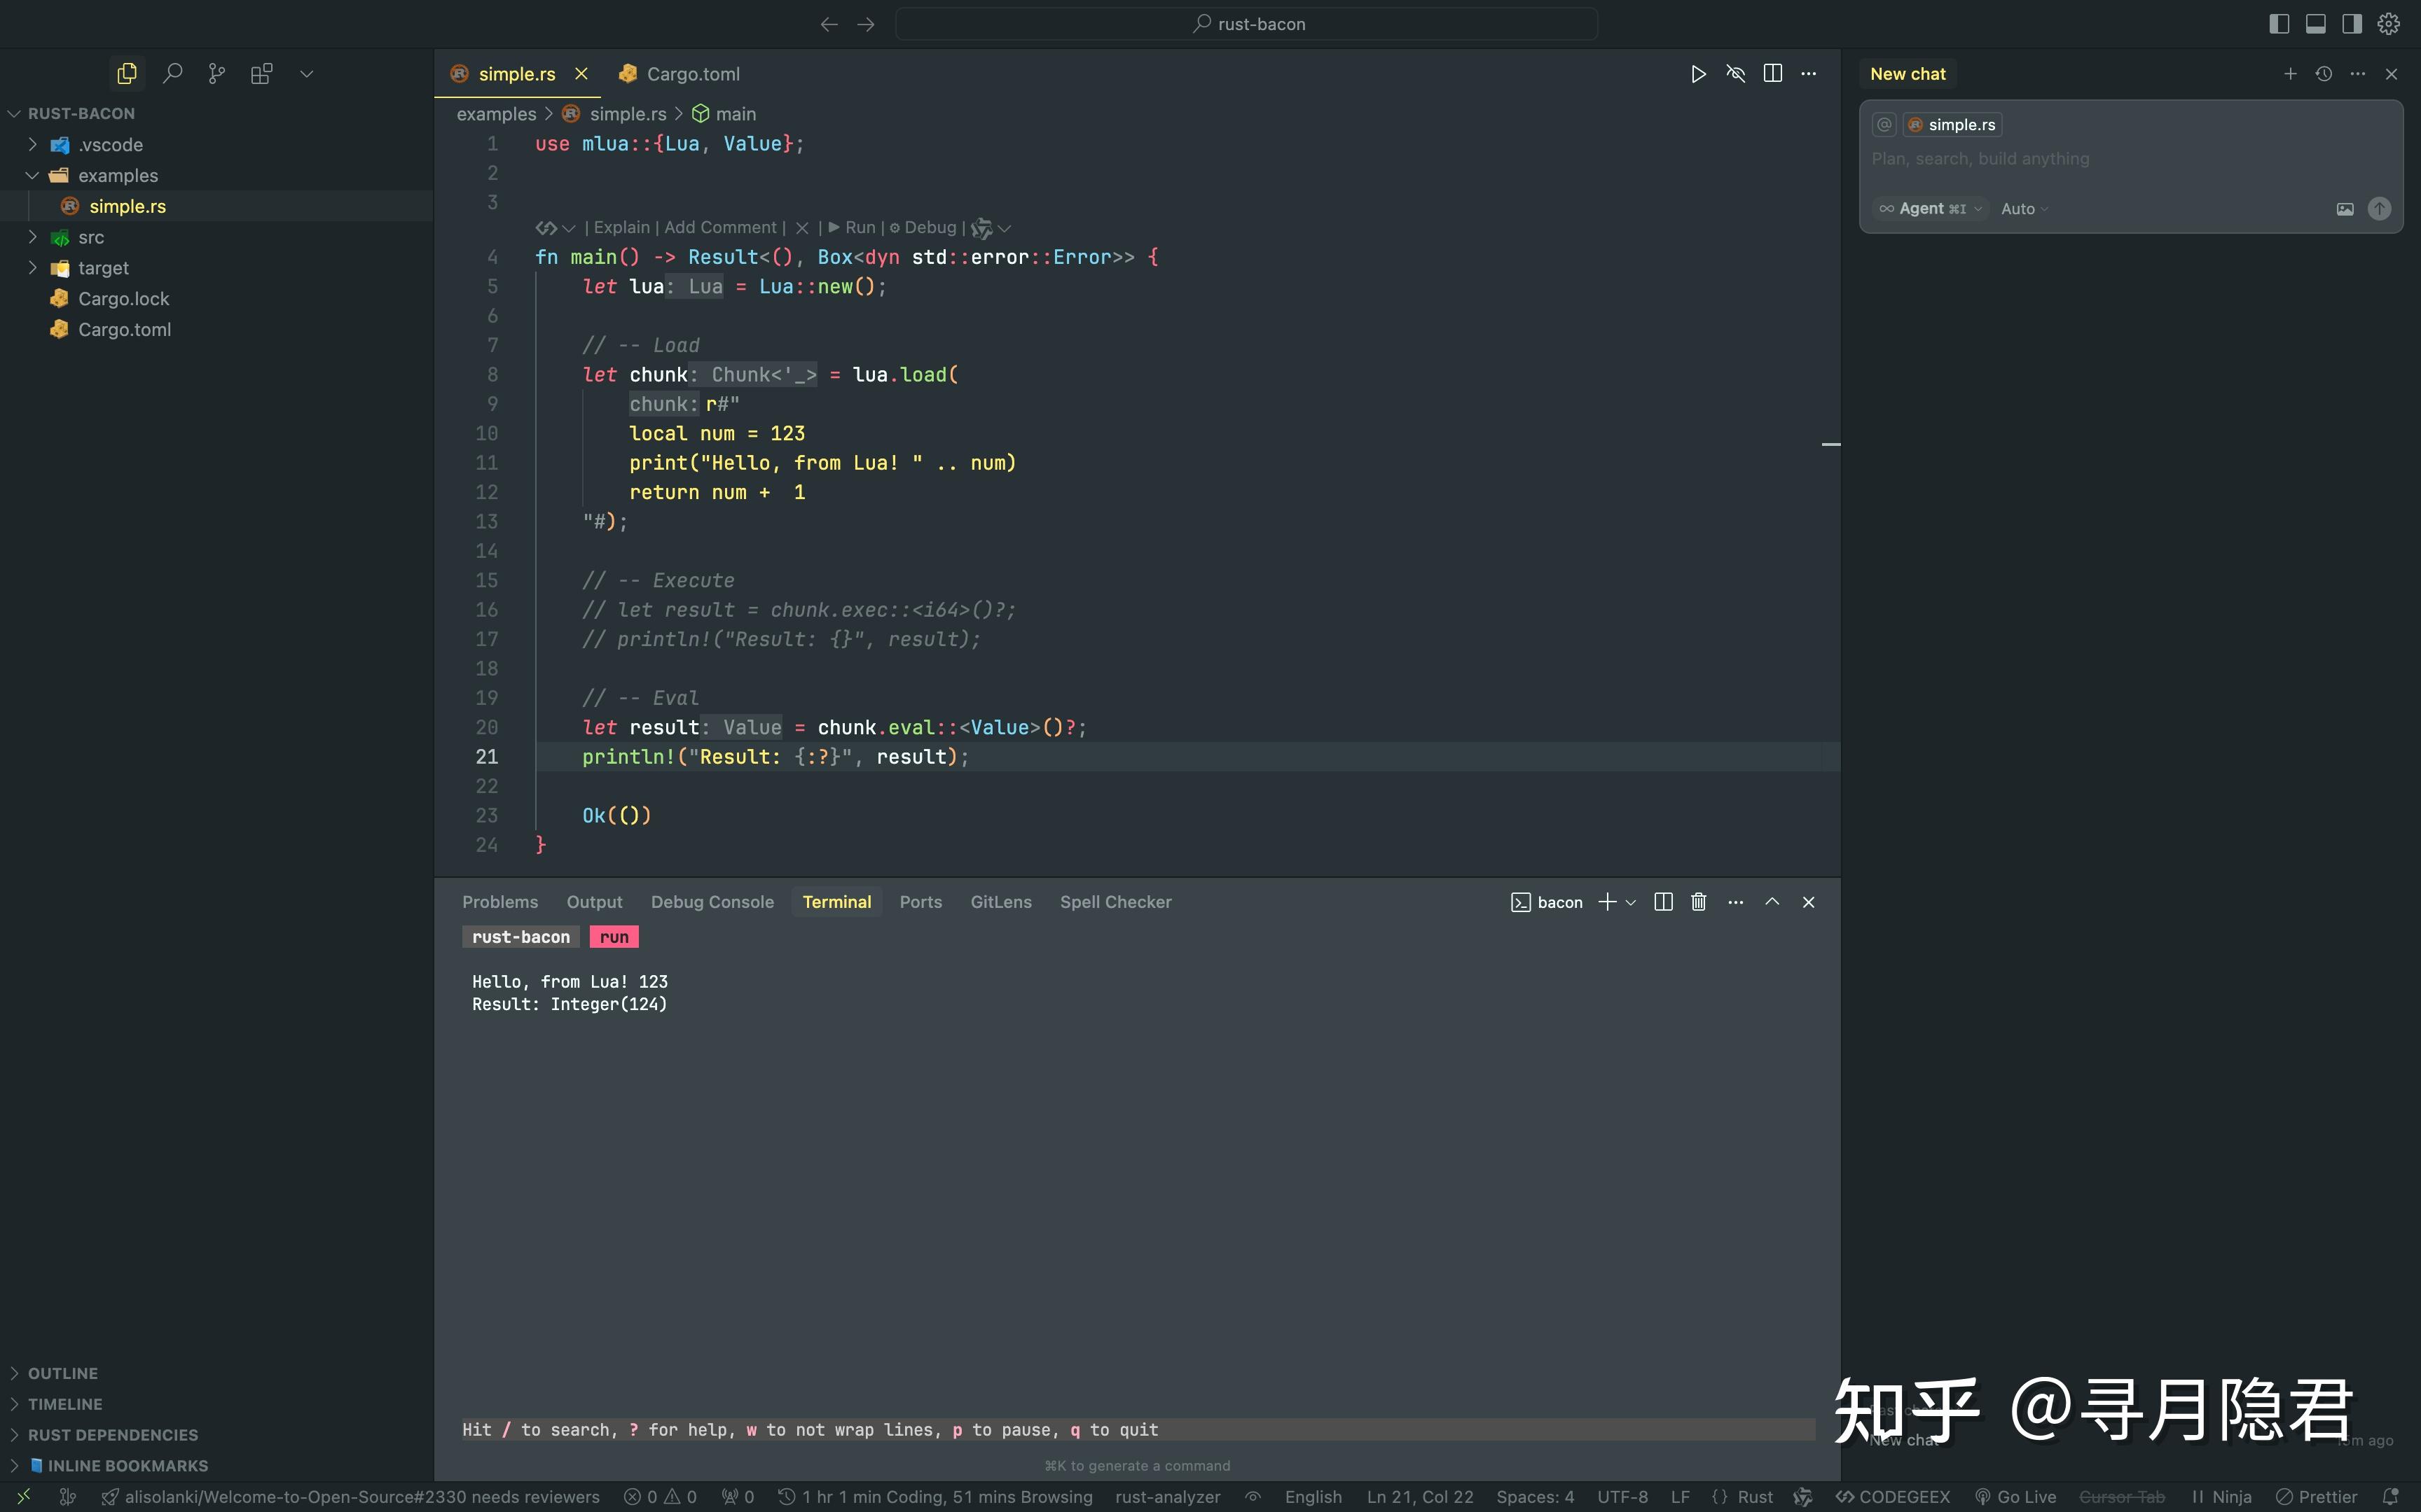The height and width of the screenshot is (1512, 2421).
Task: Hide the primary side bar
Action: pos(2279,23)
